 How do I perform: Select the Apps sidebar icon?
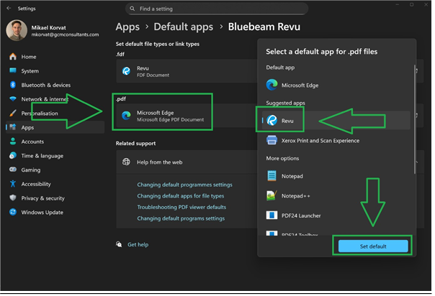[x=13, y=127]
